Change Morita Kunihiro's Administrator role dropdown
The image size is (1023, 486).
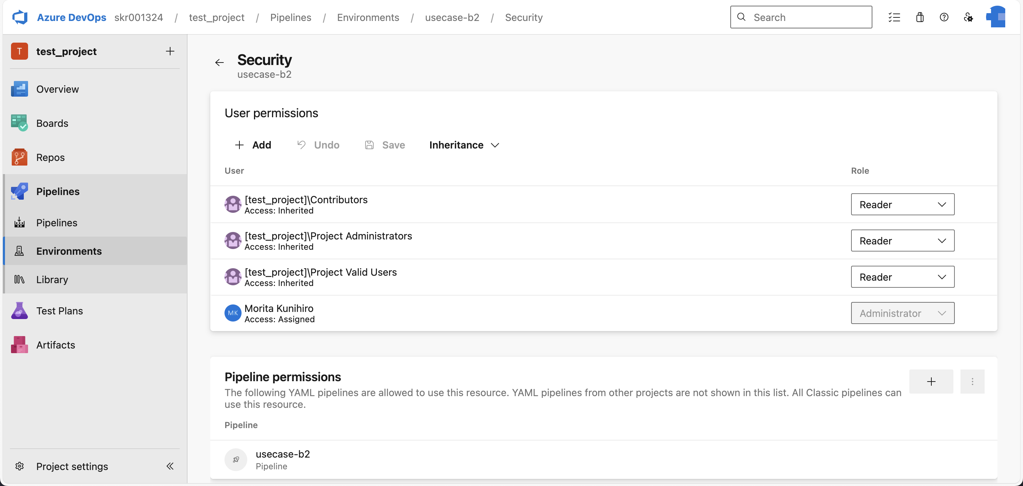coord(902,313)
